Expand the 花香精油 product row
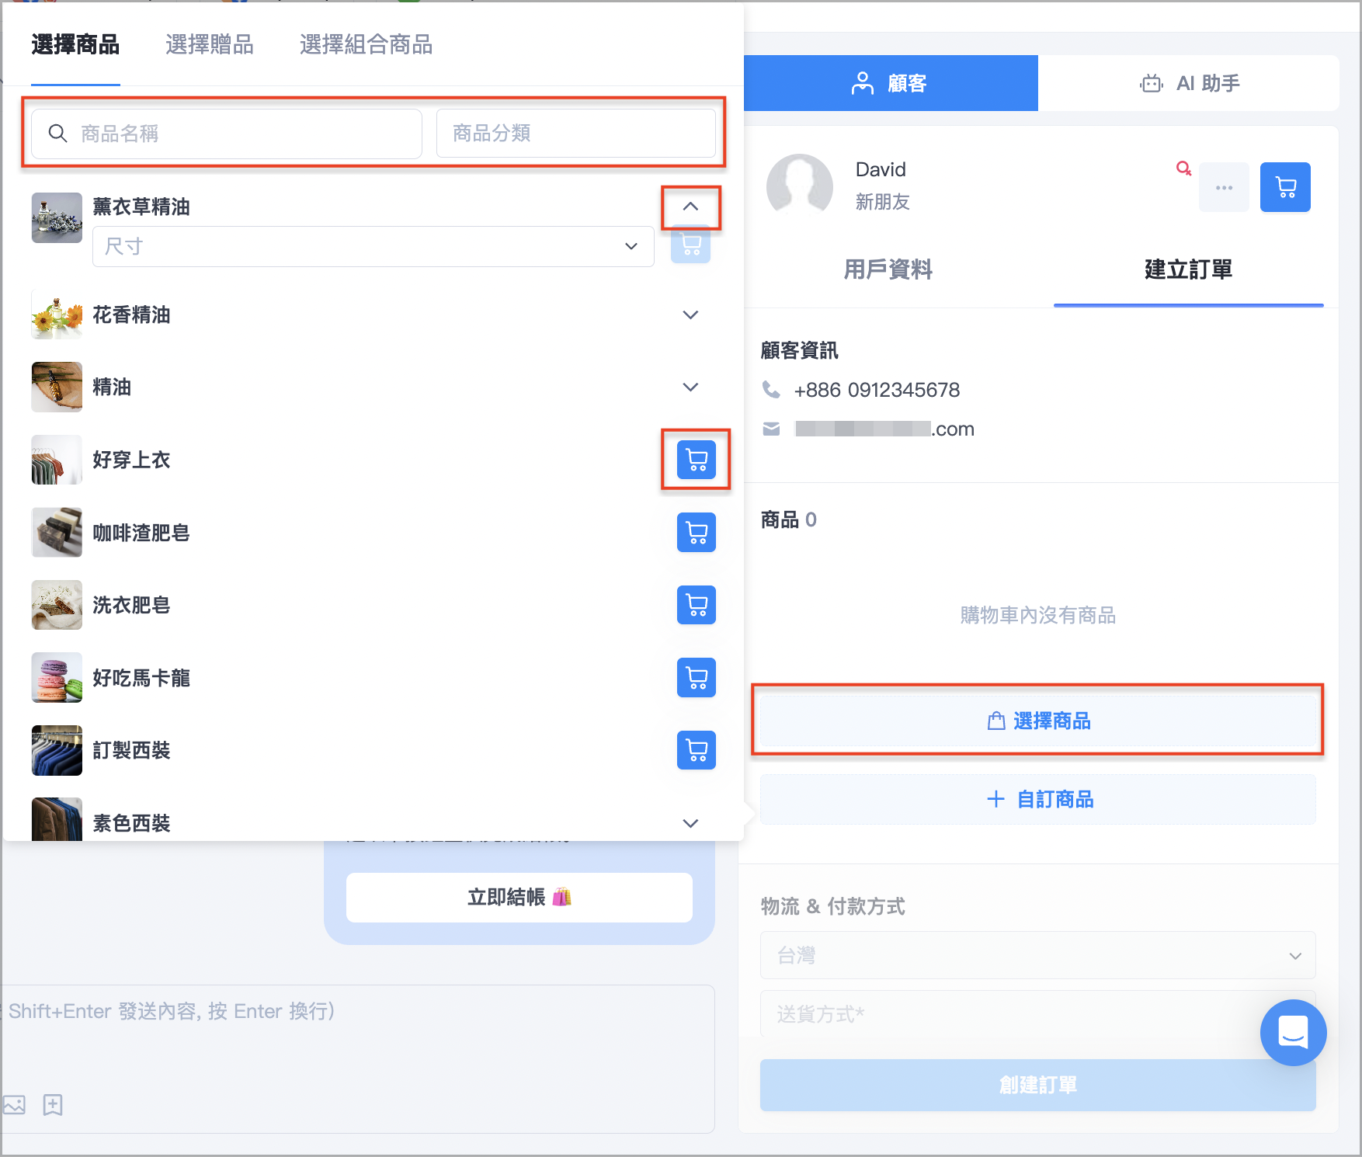 pos(689,314)
